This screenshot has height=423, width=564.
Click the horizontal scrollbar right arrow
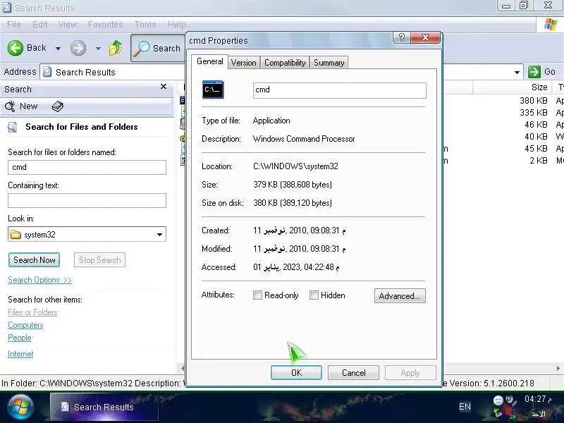coord(558,368)
